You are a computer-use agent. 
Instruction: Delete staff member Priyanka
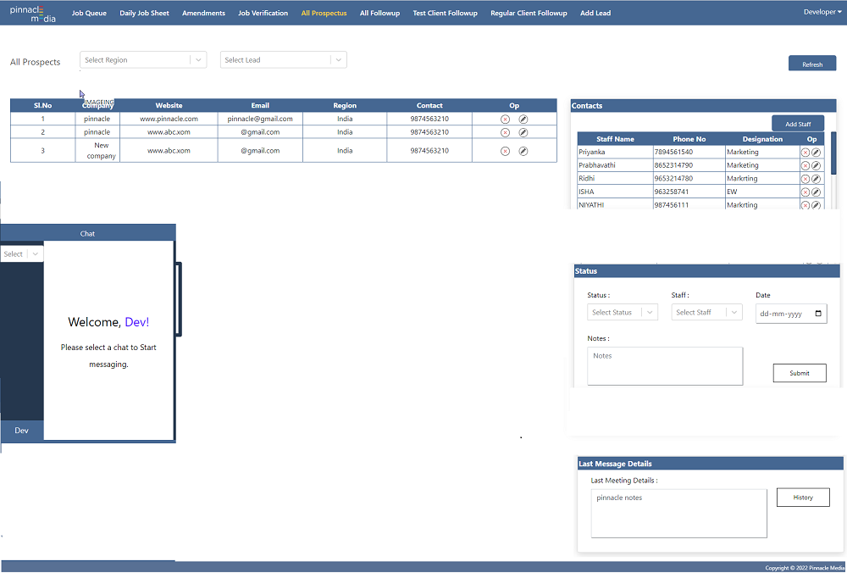[805, 153]
